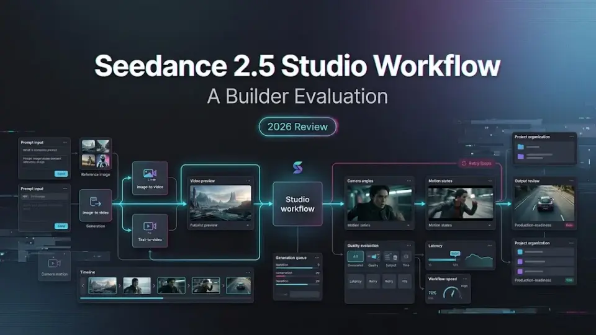Select the car clip in Timeline
Image resolution: width=596 pixels, height=335 pixels.
pyautogui.click(x=238, y=285)
